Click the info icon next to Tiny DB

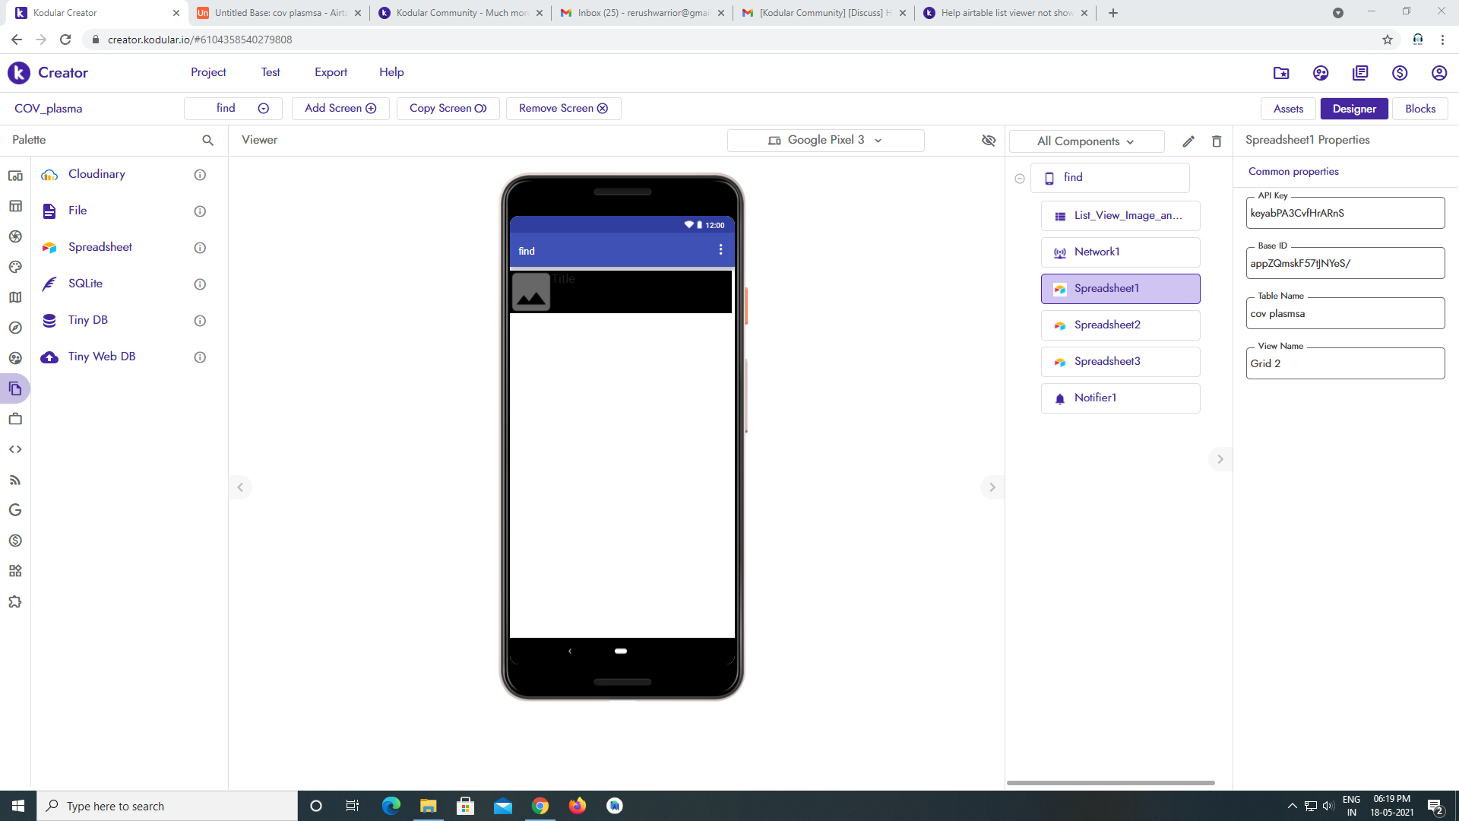coord(200,321)
